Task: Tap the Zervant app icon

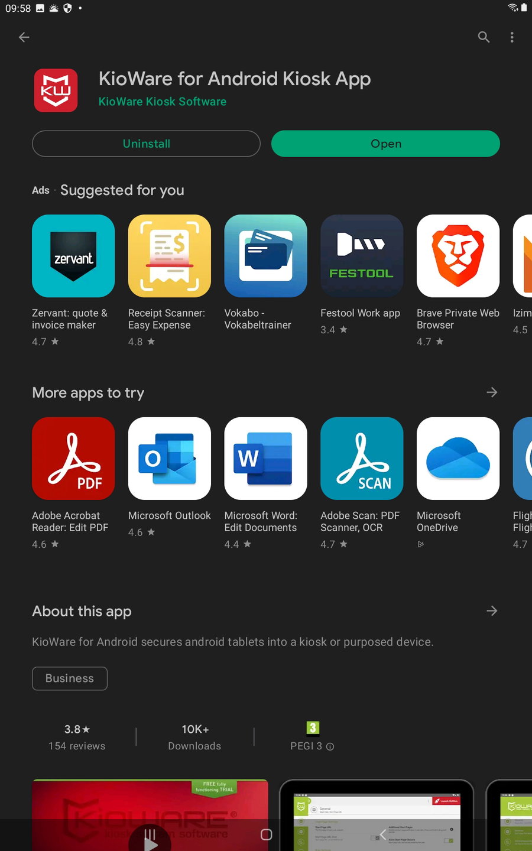Action: tap(73, 256)
